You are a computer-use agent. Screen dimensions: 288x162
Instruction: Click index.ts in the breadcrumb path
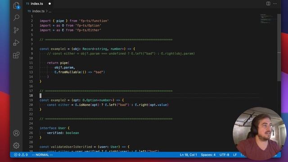click(x=38, y=11)
